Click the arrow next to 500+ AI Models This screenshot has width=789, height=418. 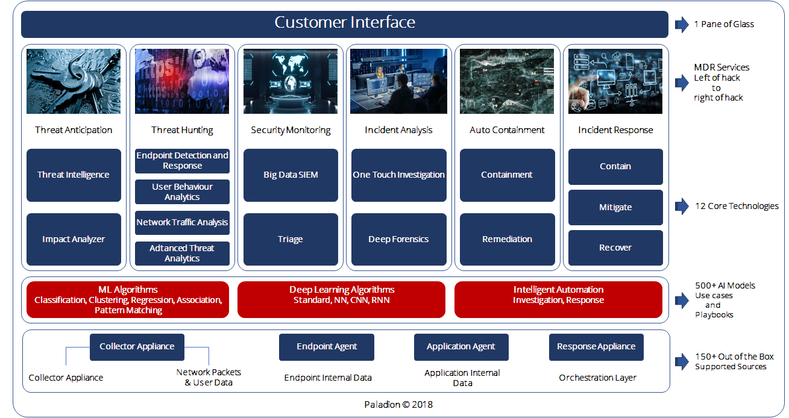point(682,299)
